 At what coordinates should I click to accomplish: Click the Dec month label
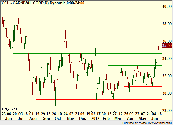coord(83,118)
